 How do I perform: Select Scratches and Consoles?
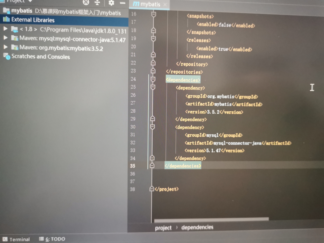[x=40, y=56]
